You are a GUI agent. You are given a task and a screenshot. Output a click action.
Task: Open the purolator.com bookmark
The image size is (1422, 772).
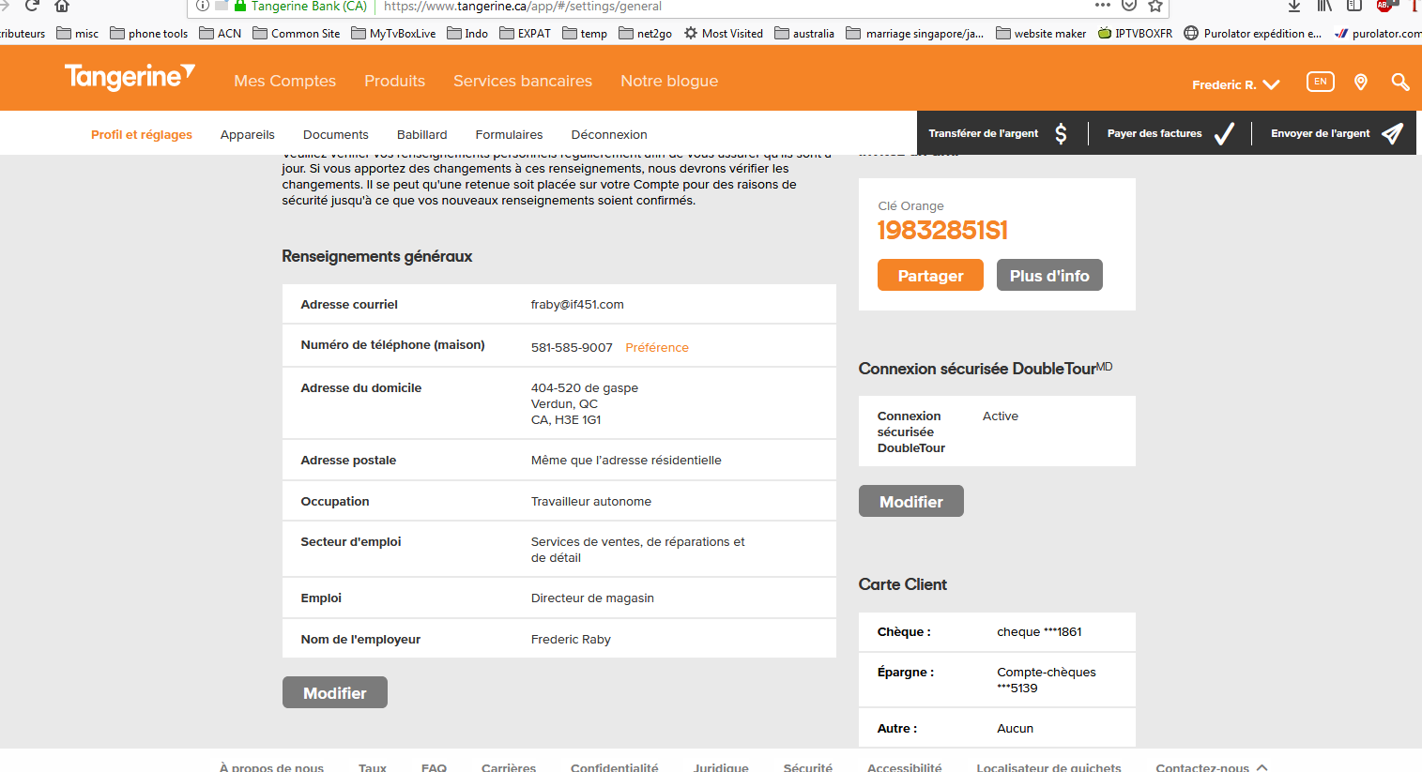point(1378,33)
